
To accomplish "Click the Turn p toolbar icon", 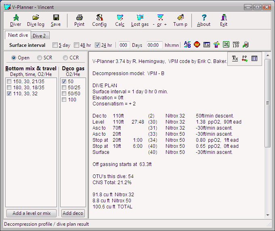I will [x=181, y=20].
